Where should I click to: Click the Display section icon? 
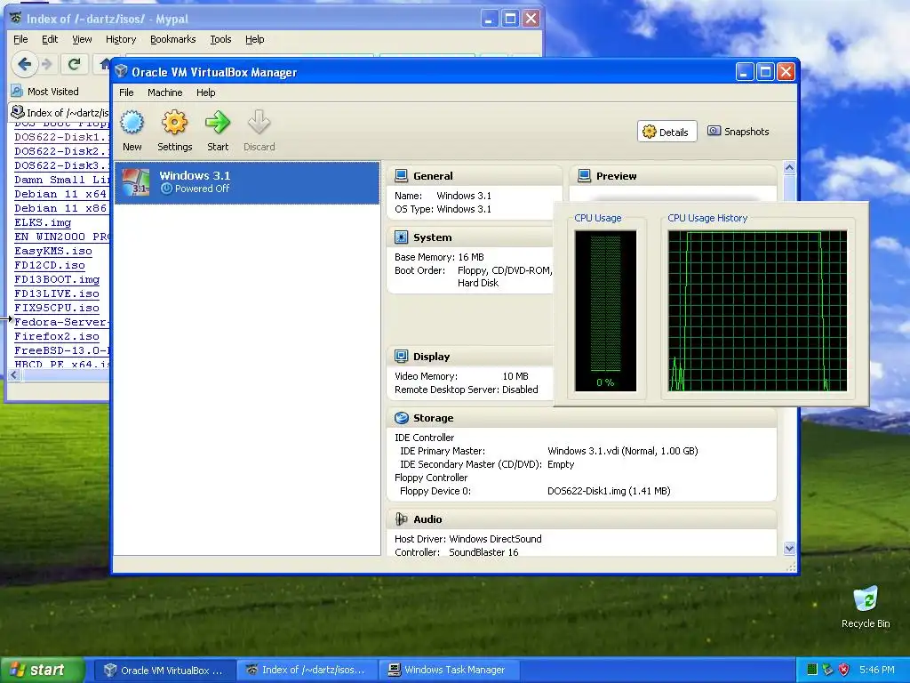click(x=401, y=356)
